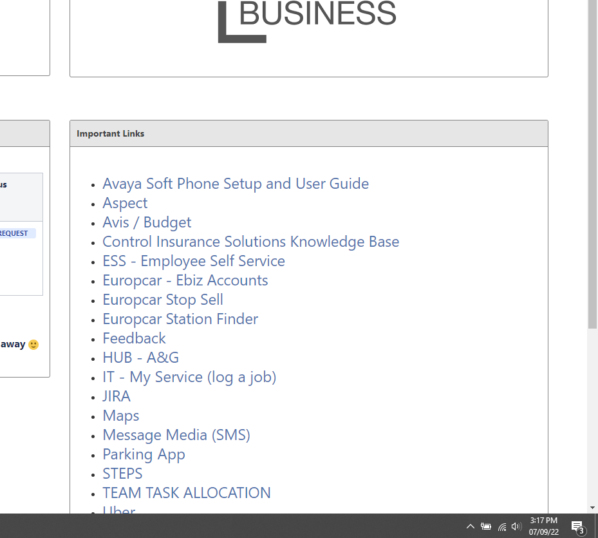Open the Avis / Budget link
Image resolution: width=598 pixels, height=538 pixels.
click(x=147, y=222)
